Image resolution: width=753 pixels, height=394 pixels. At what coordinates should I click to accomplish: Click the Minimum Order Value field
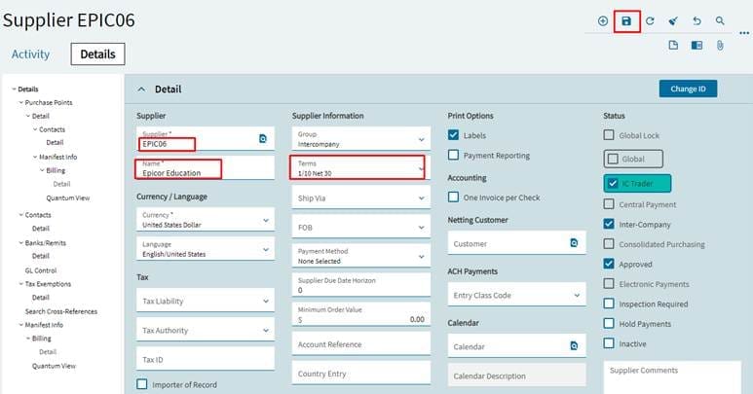coord(361,314)
